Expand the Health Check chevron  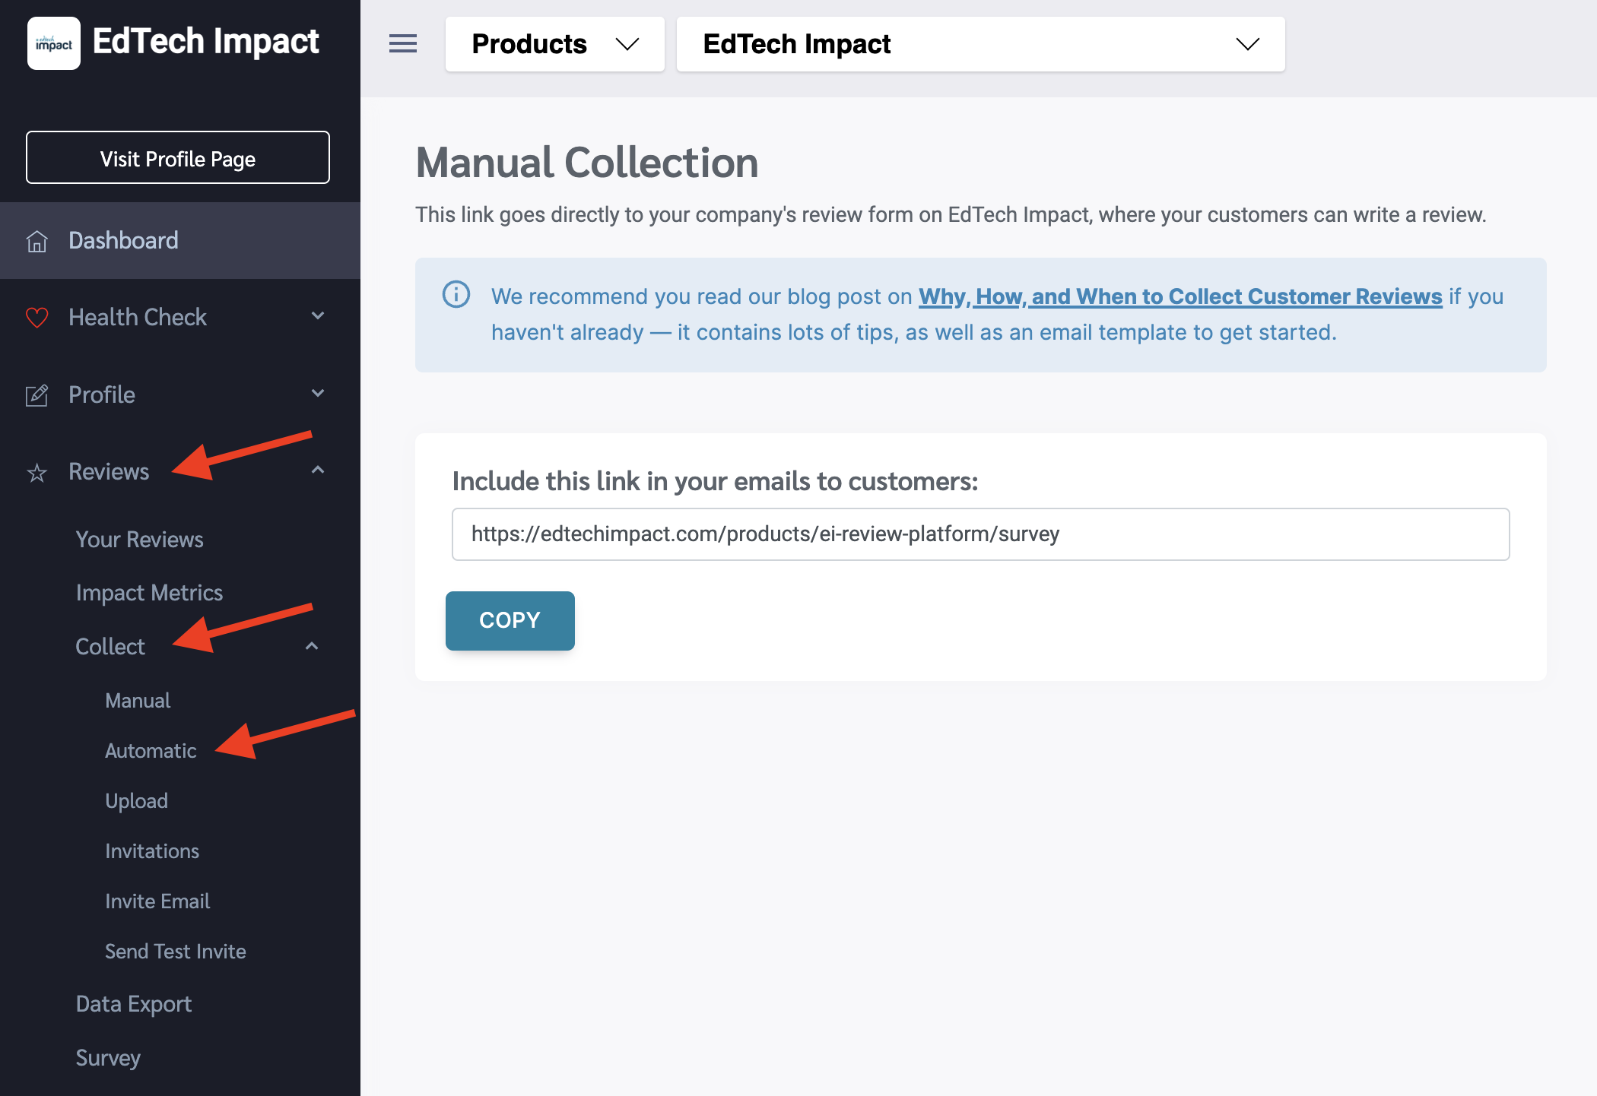coord(318,316)
